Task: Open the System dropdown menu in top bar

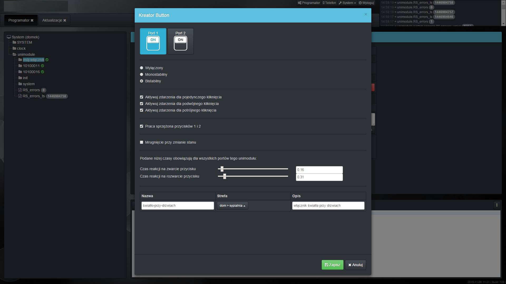Action: 347,3
